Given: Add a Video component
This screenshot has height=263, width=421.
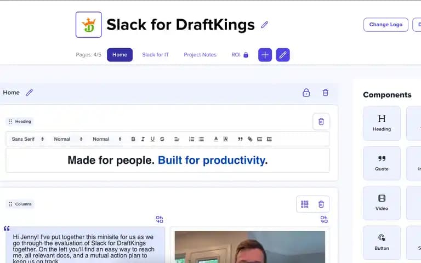Looking at the screenshot, I should tap(382, 203).
